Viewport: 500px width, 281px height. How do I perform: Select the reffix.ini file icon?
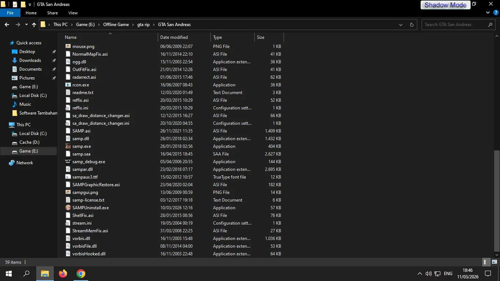click(68, 108)
